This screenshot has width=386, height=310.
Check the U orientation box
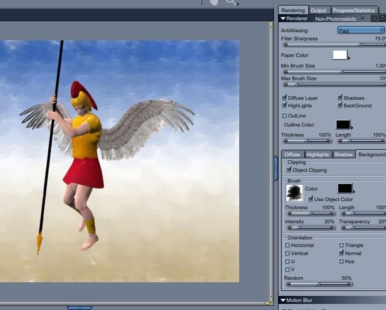point(288,261)
